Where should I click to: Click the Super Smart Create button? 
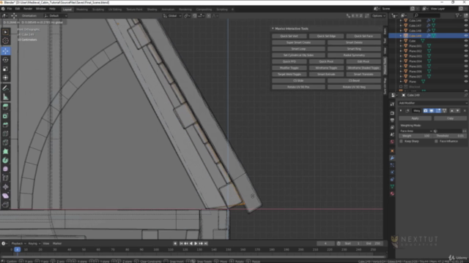coord(298,42)
